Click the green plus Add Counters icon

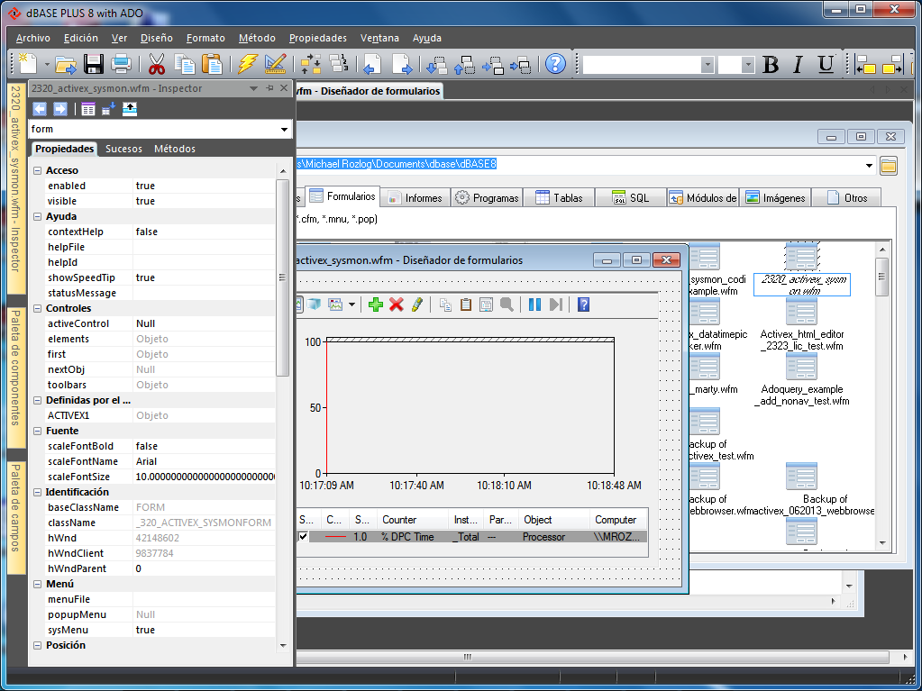pyautogui.click(x=375, y=305)
